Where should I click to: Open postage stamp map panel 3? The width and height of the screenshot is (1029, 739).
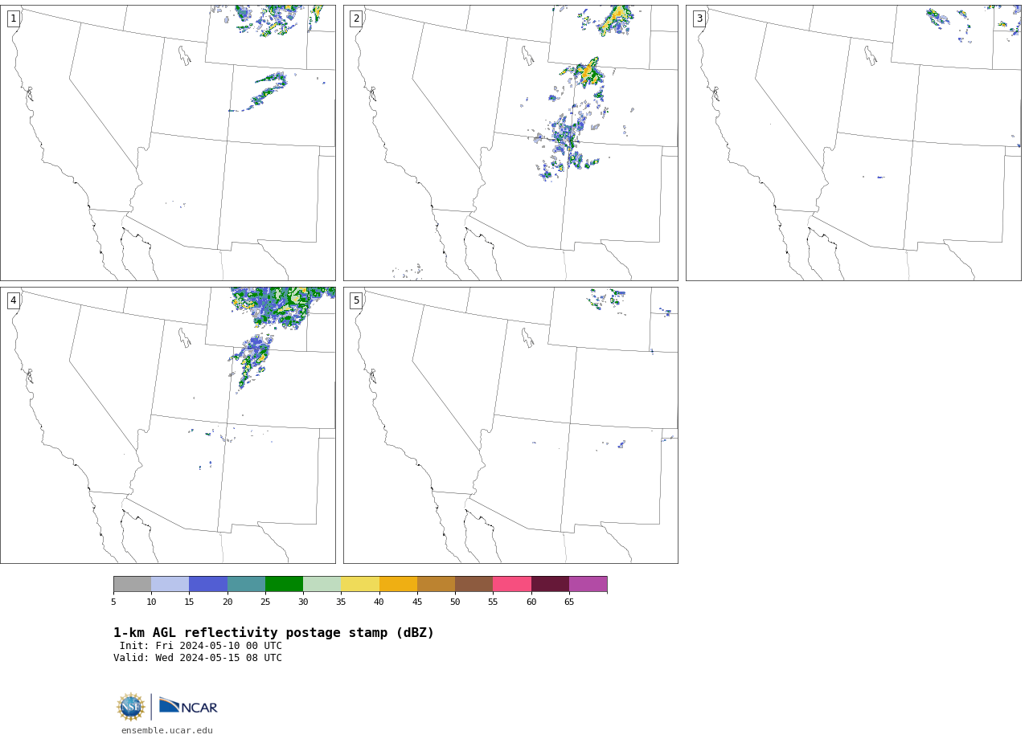[854, 143]
